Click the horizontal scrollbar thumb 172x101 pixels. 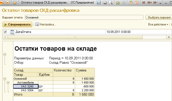coord(75,37)
